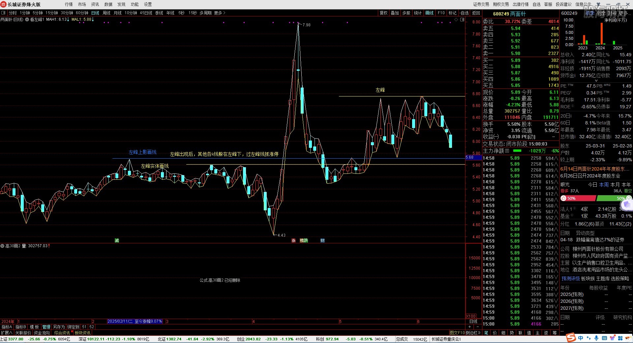The height and width of the screenshot is (343, 633).
Task: Click the microphone voice input icon
Action: coord(596,338)
